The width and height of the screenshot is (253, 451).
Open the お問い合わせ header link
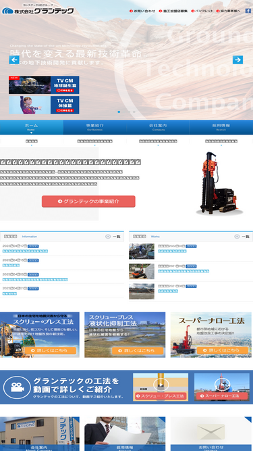(142, 11)
